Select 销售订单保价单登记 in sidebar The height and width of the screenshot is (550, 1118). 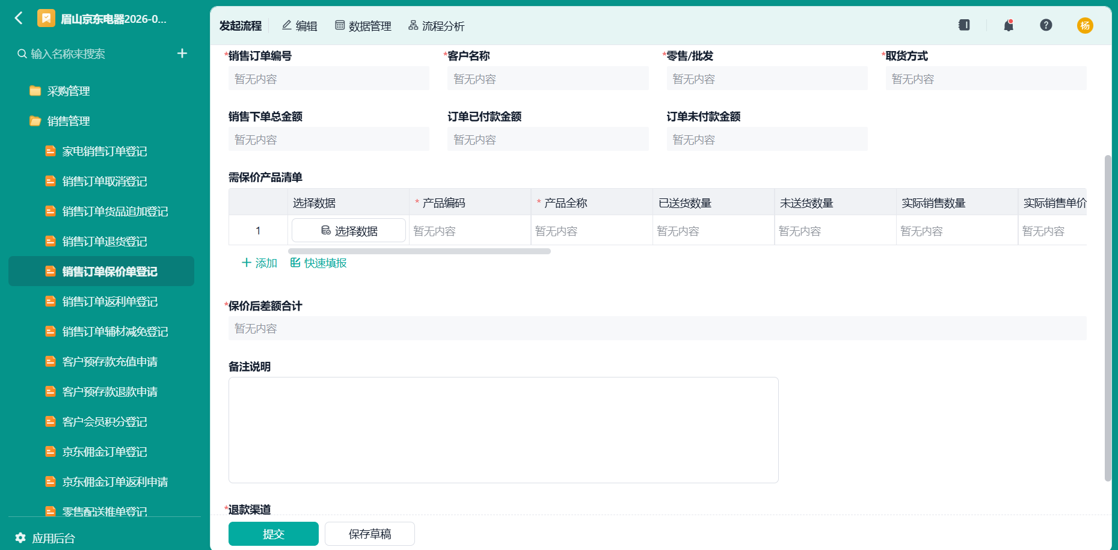[x=101, y=271]
